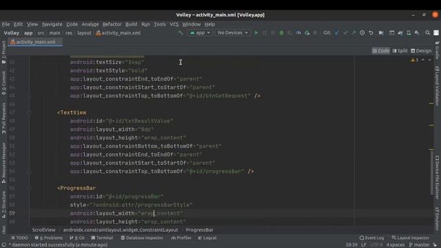Click the Stop square icon
This screenshot has height=248, width=441.
click(x=315, y=33)
